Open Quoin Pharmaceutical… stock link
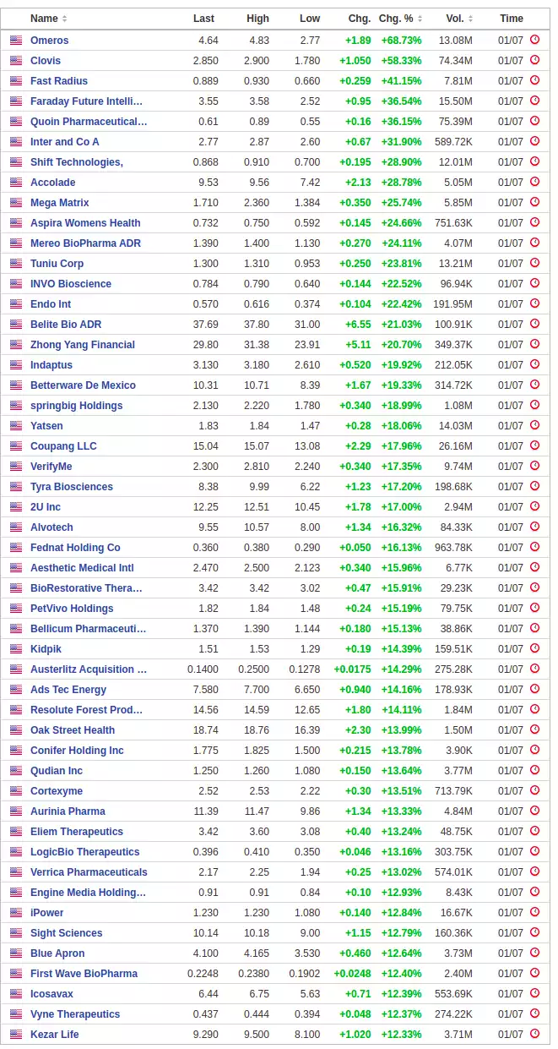Image resolution: width=558 pixels, height=1049 pixels. click(x=89, y=122)
